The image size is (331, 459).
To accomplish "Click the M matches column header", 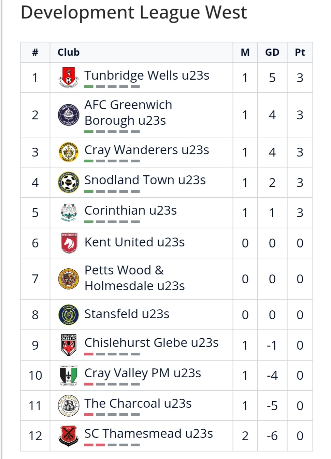I will 245,52.
